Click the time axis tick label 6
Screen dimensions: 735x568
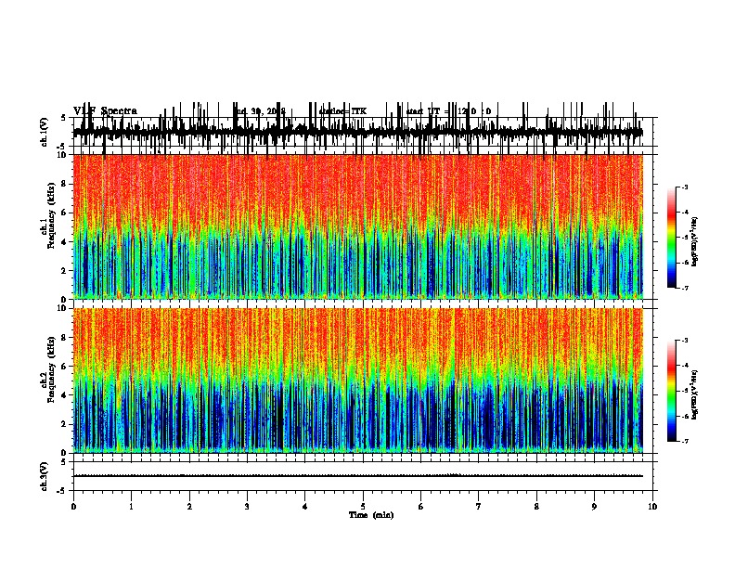click(x=421, y=507)
